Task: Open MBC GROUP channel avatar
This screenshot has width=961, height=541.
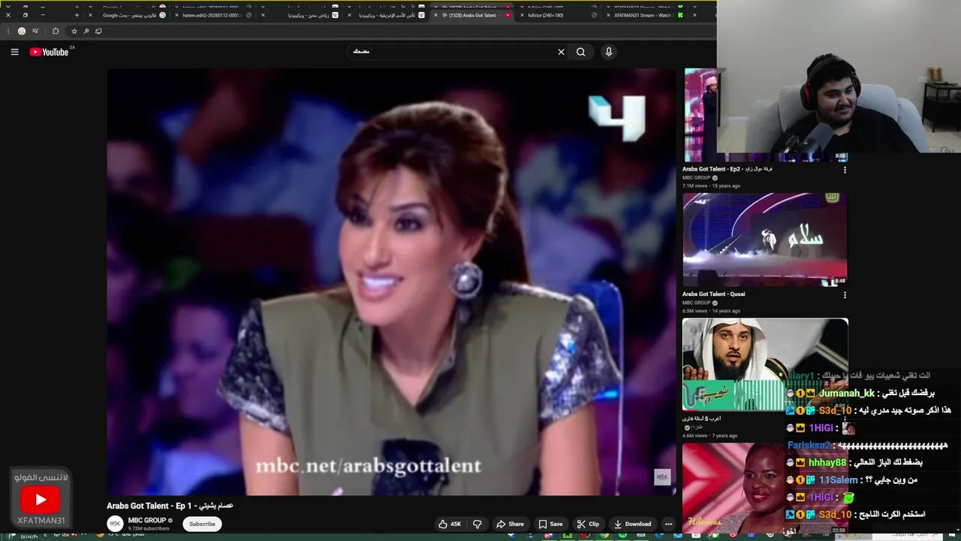Action: (x=115, y=524)
